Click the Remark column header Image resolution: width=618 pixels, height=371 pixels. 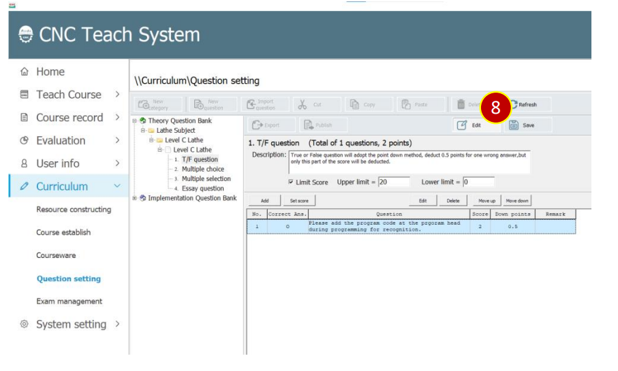pyautogui.click(x=555, y=214)
